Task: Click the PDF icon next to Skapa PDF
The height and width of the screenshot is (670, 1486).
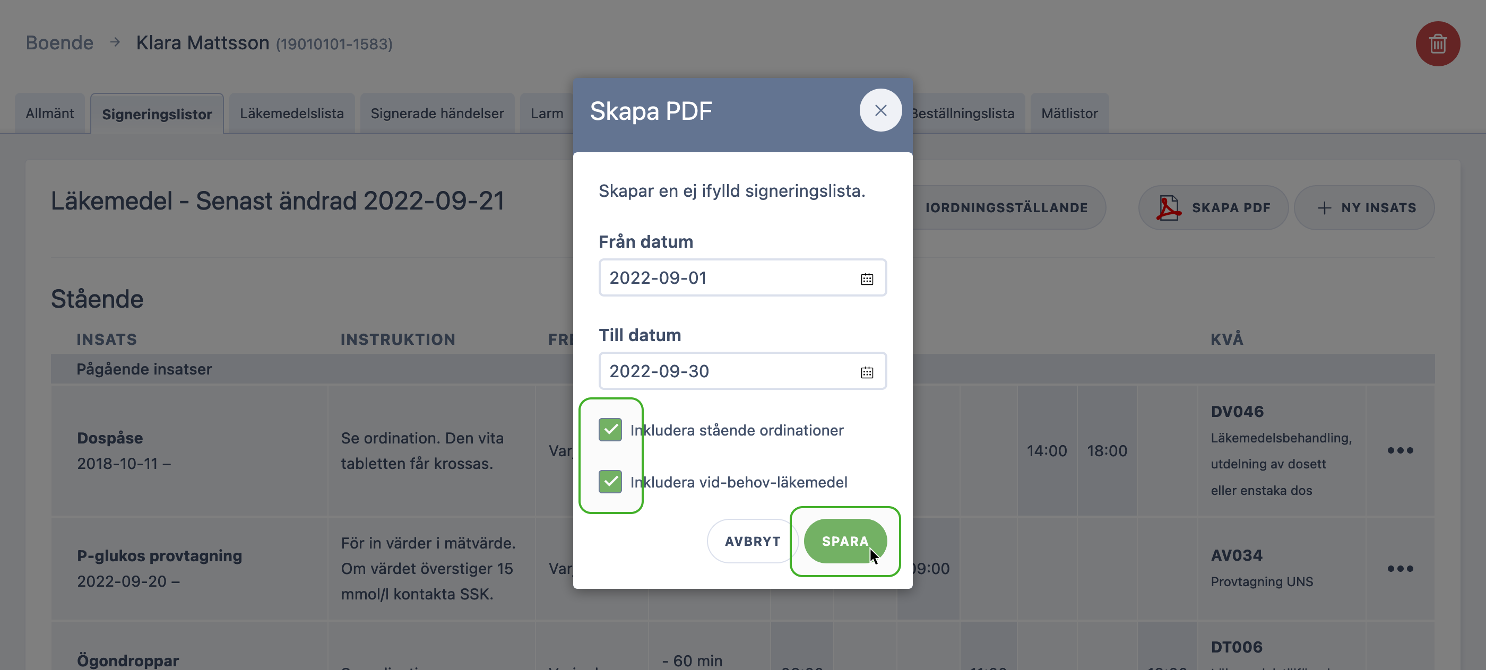Action: click(x=1168, y=207)
